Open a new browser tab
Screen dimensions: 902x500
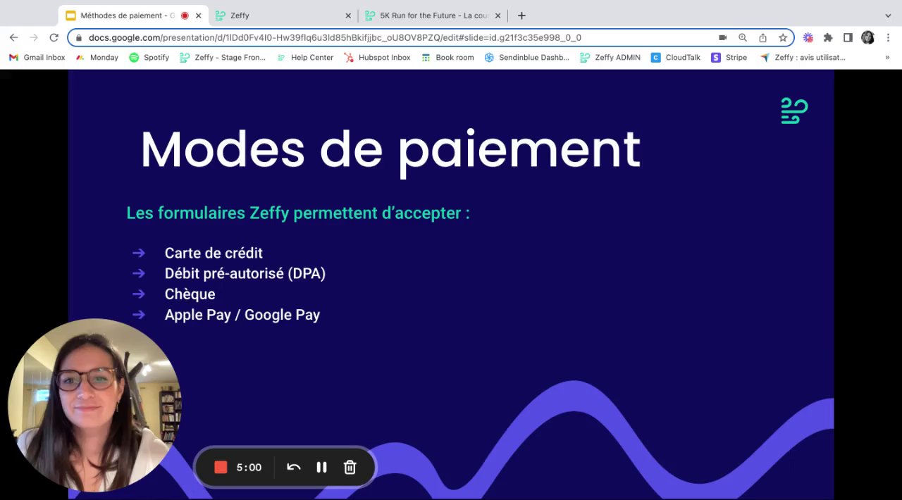tap(521, 15)
